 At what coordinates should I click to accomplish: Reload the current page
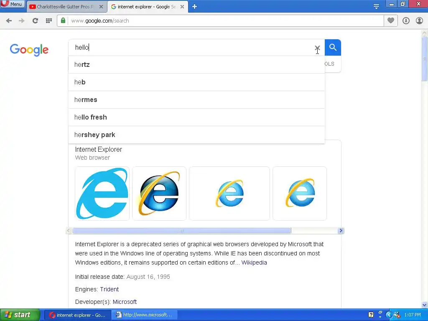pyautogui.click(x=35, y=21)
